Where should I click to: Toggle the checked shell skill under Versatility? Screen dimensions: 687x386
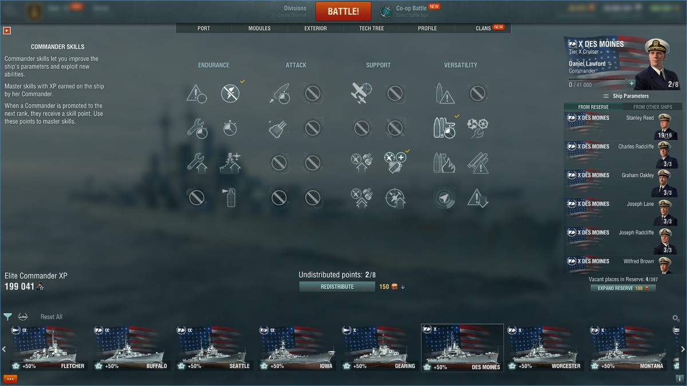pos(444,128)
